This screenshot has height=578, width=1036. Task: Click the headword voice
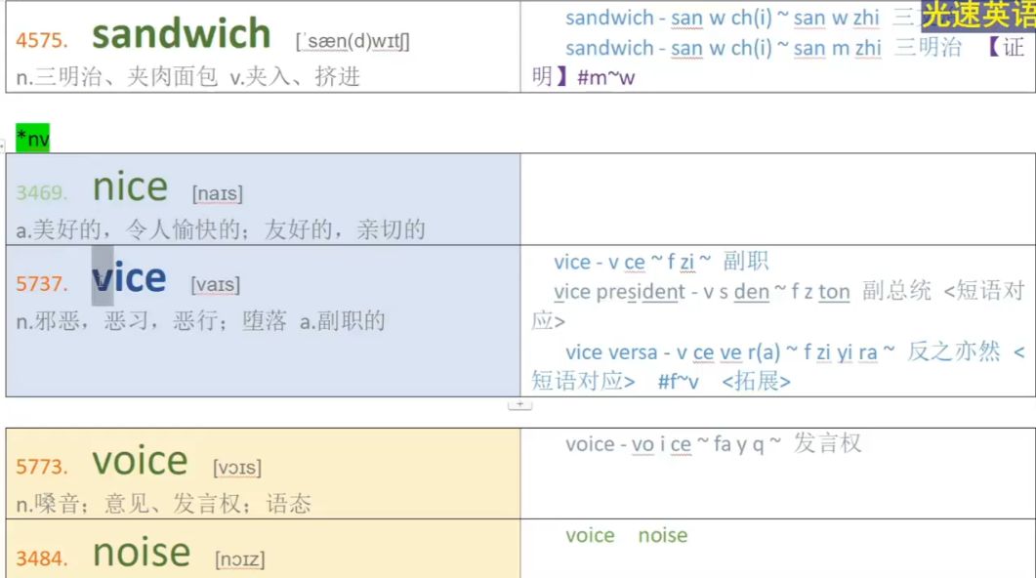pyautogui.click(x=140, y=461)
